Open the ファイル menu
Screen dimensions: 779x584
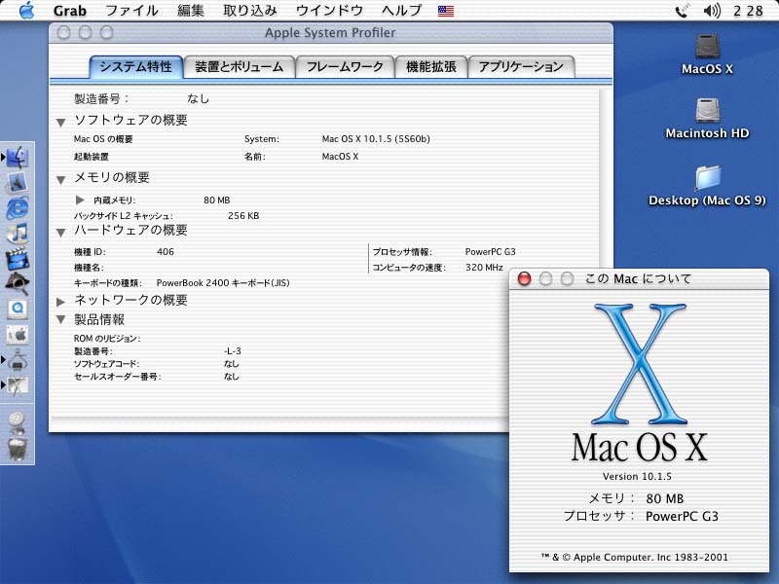pyautogui.click(x=131, y=11)
